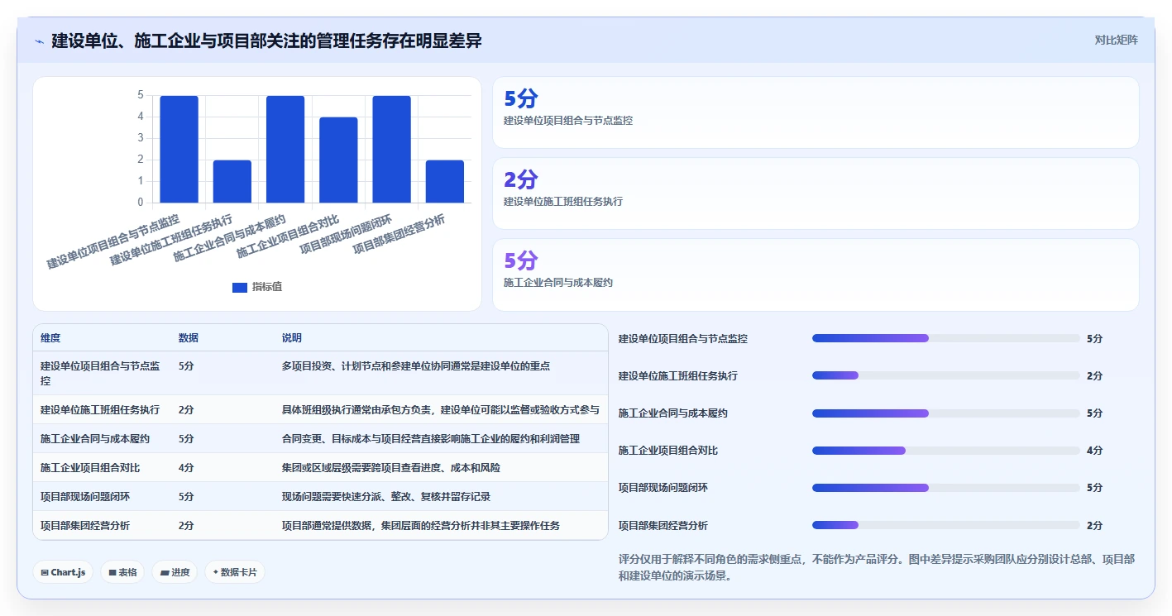This screenshot has height=616, width=1172.
Task: Click the y-axis tick label 3 on the chart
Action: coord(140,138)
